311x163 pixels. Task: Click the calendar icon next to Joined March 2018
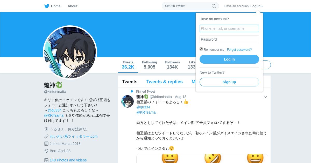click(46, 144)
